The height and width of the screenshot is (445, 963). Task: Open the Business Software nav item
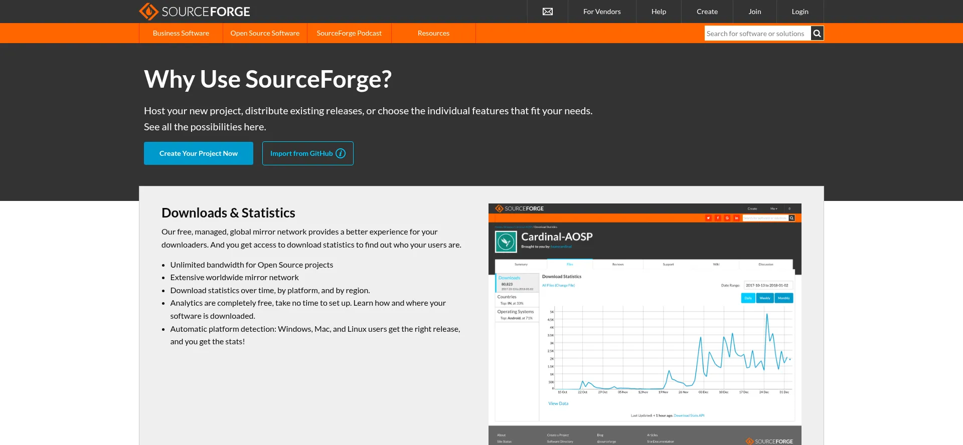pyautogui.click(x=181, y=33)
